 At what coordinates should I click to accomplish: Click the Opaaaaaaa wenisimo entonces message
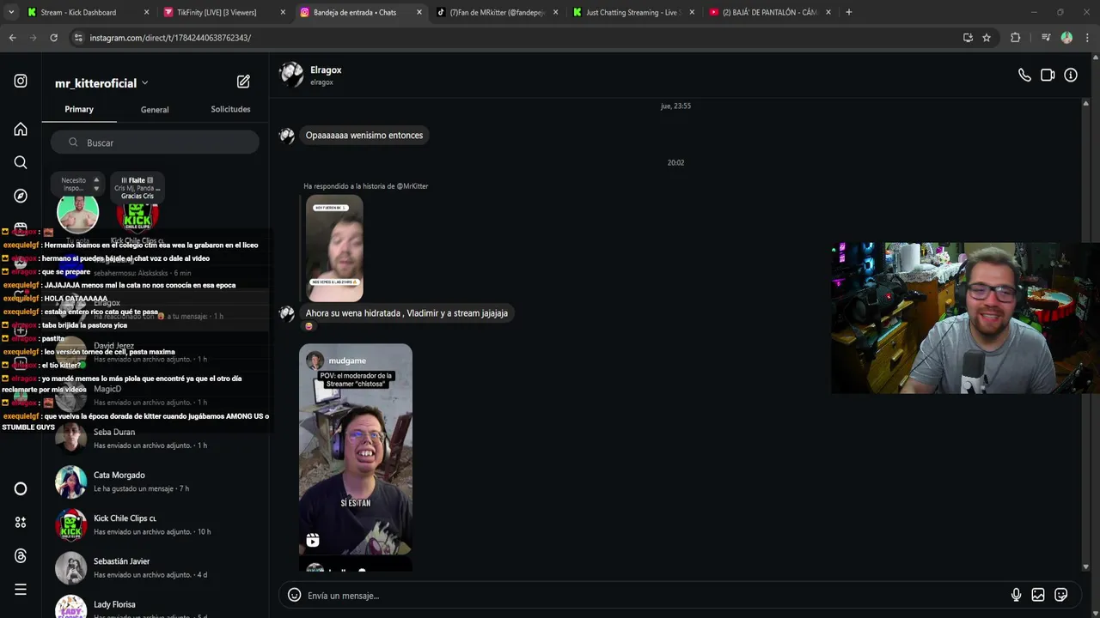[364, 135]
